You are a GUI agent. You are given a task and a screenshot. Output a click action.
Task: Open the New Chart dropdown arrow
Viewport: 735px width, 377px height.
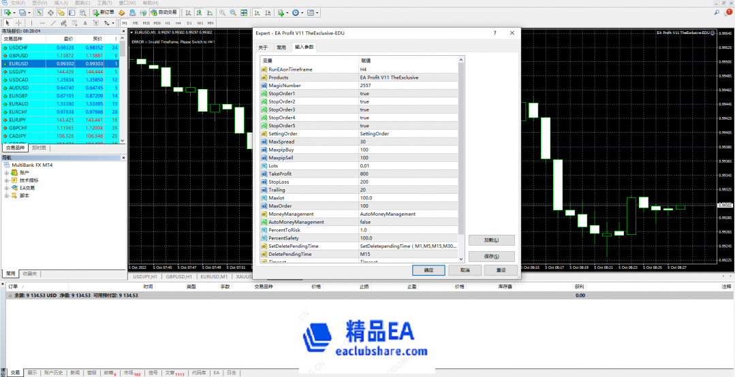14,13
